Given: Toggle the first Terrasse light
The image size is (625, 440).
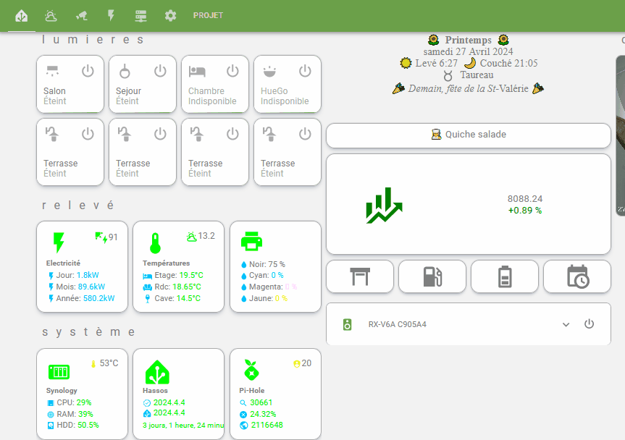Looking at the screenshot, I should coord(88,133).
